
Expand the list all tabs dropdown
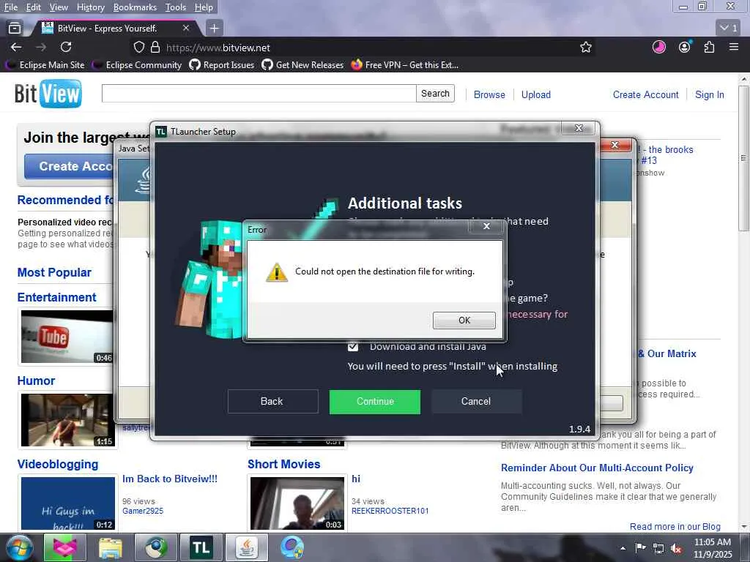[x=729, y=29]
